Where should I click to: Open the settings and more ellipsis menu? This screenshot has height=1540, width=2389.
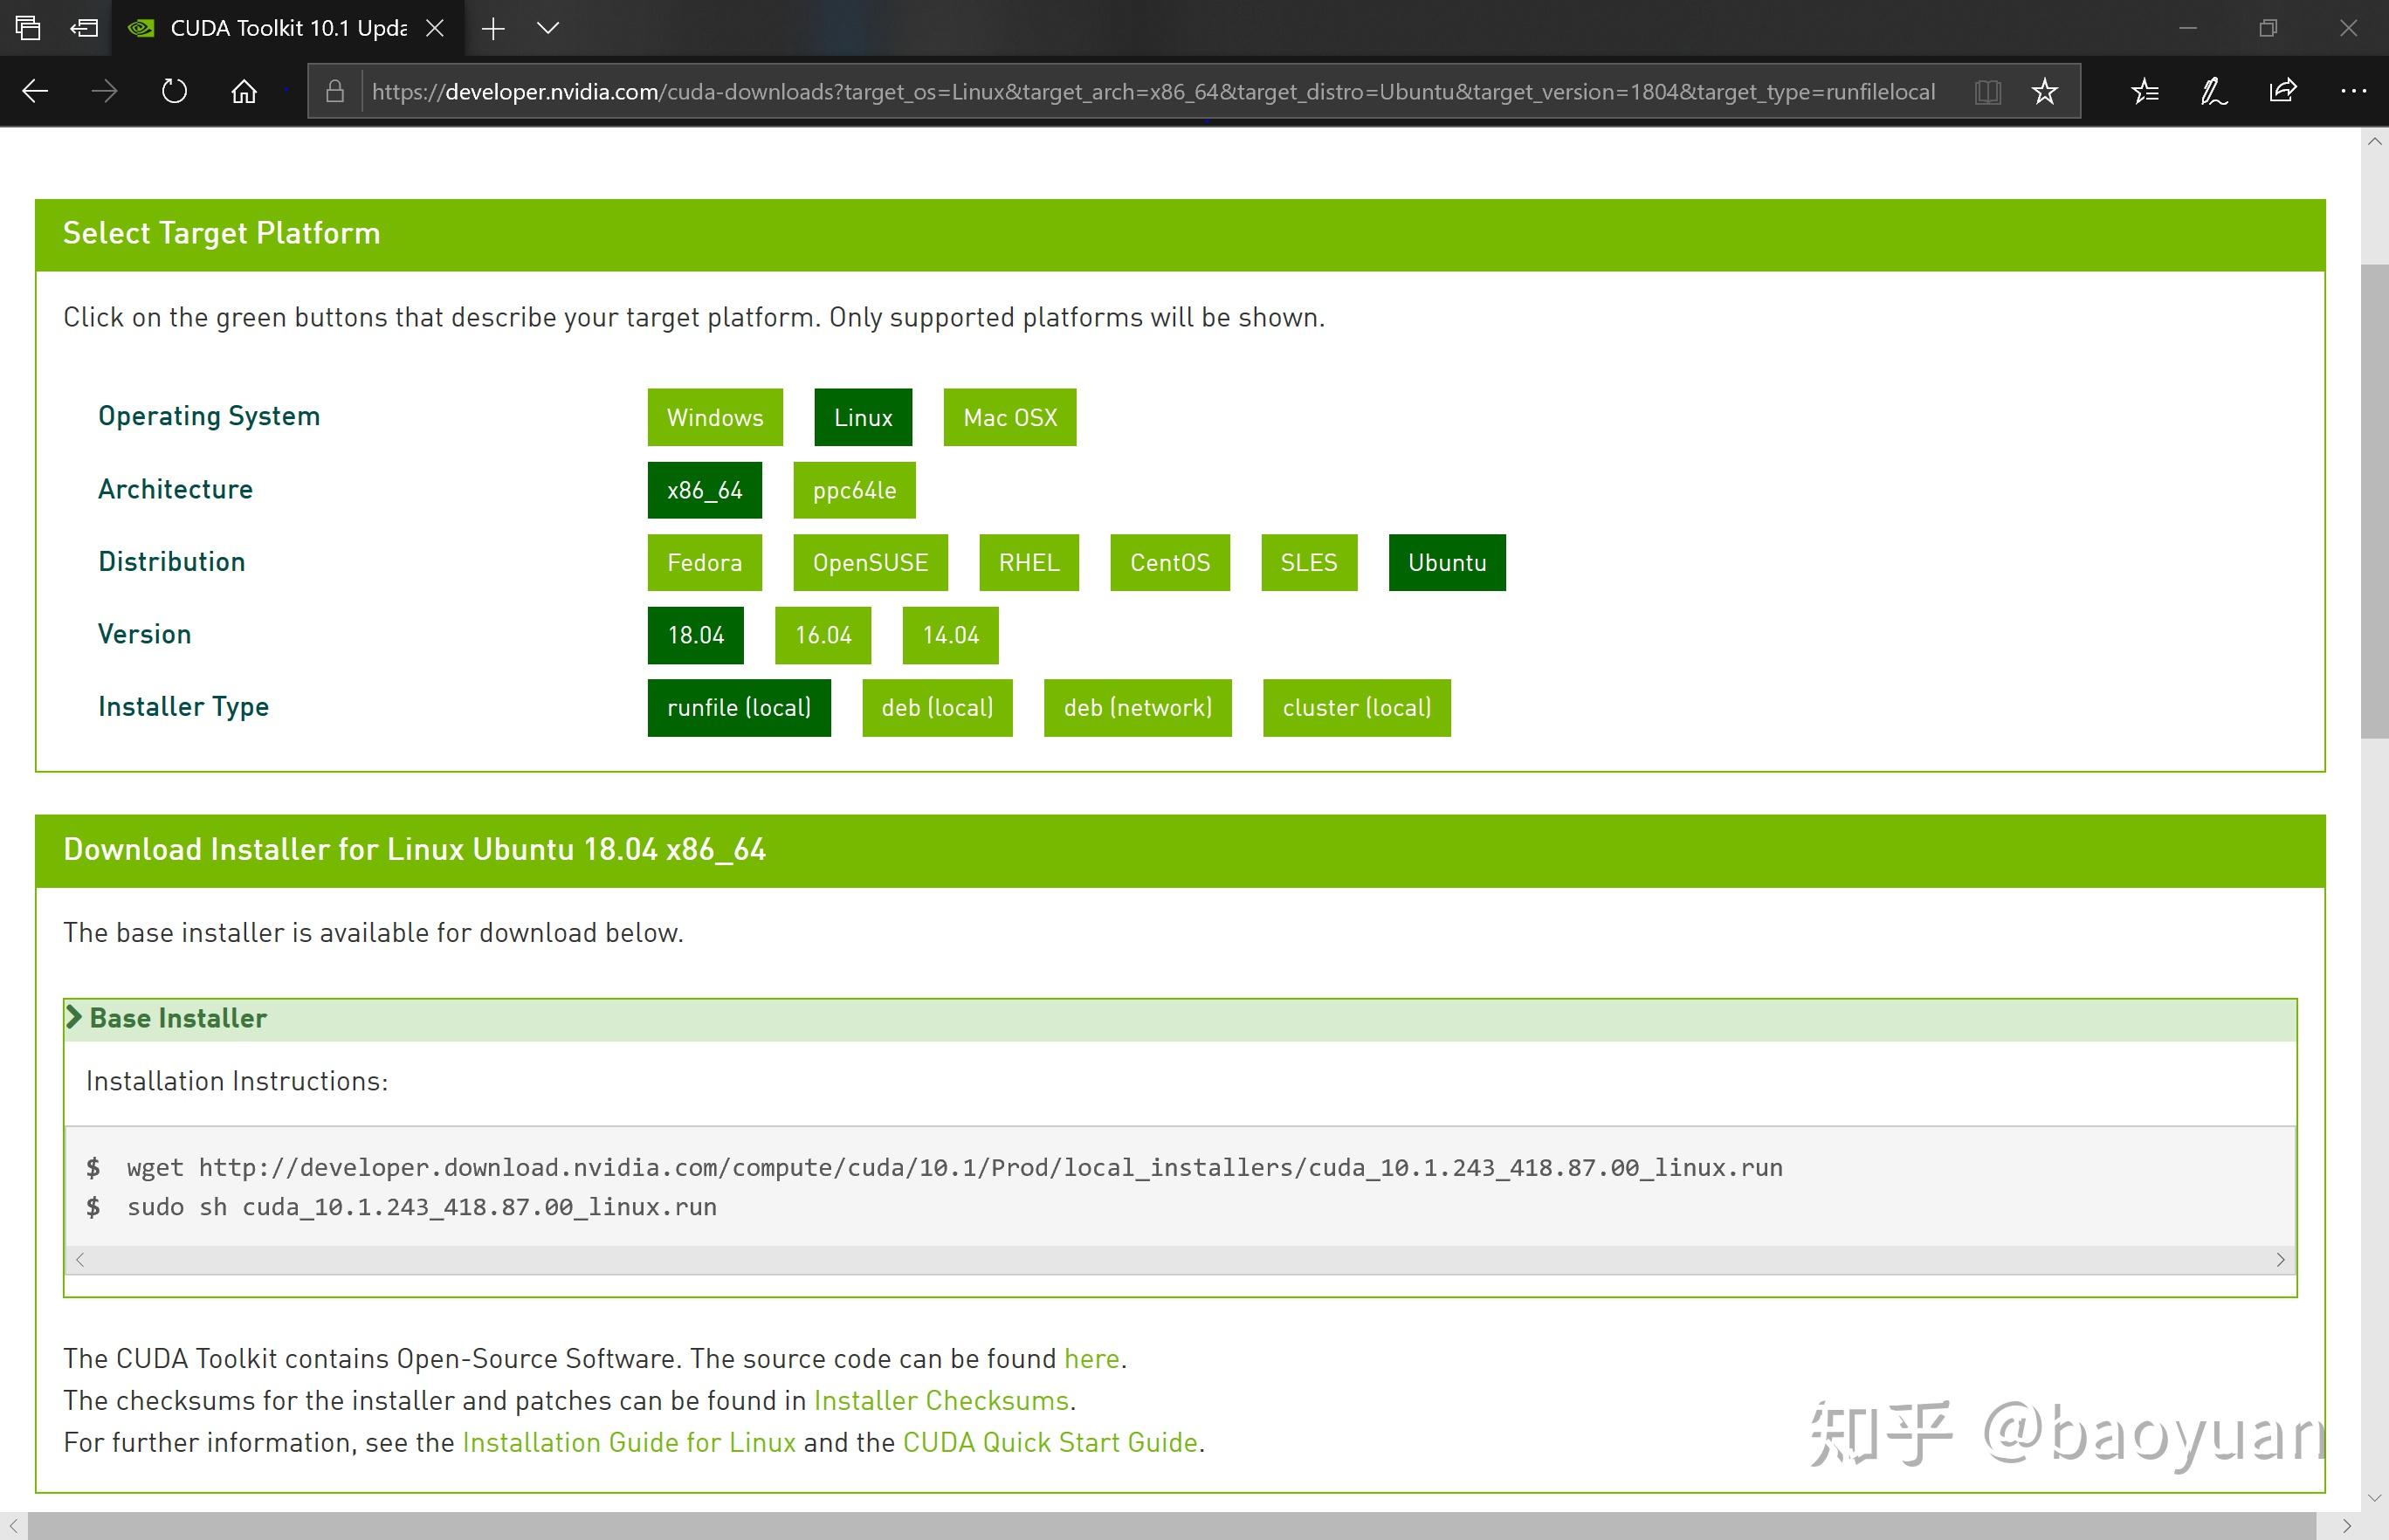2353,92
